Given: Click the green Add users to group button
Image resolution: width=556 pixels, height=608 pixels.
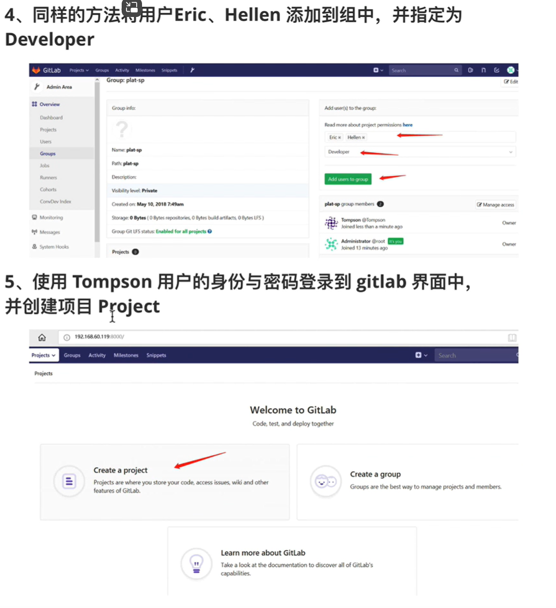Looking at the screenshot, I should (x=348, y=179).
